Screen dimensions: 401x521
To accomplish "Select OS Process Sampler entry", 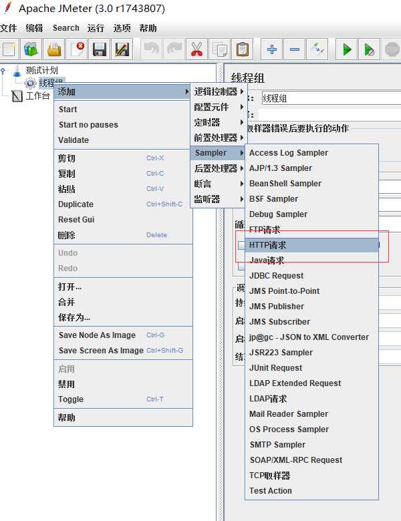I will click(x=312, y=429).
